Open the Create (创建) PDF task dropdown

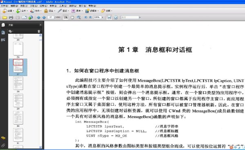8,11
